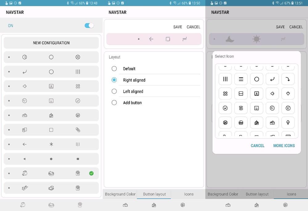Pick the curved down-right arrow icon in grid
Image resolution: width=308 pixels, height=211 pixels.
coord(288,79)
